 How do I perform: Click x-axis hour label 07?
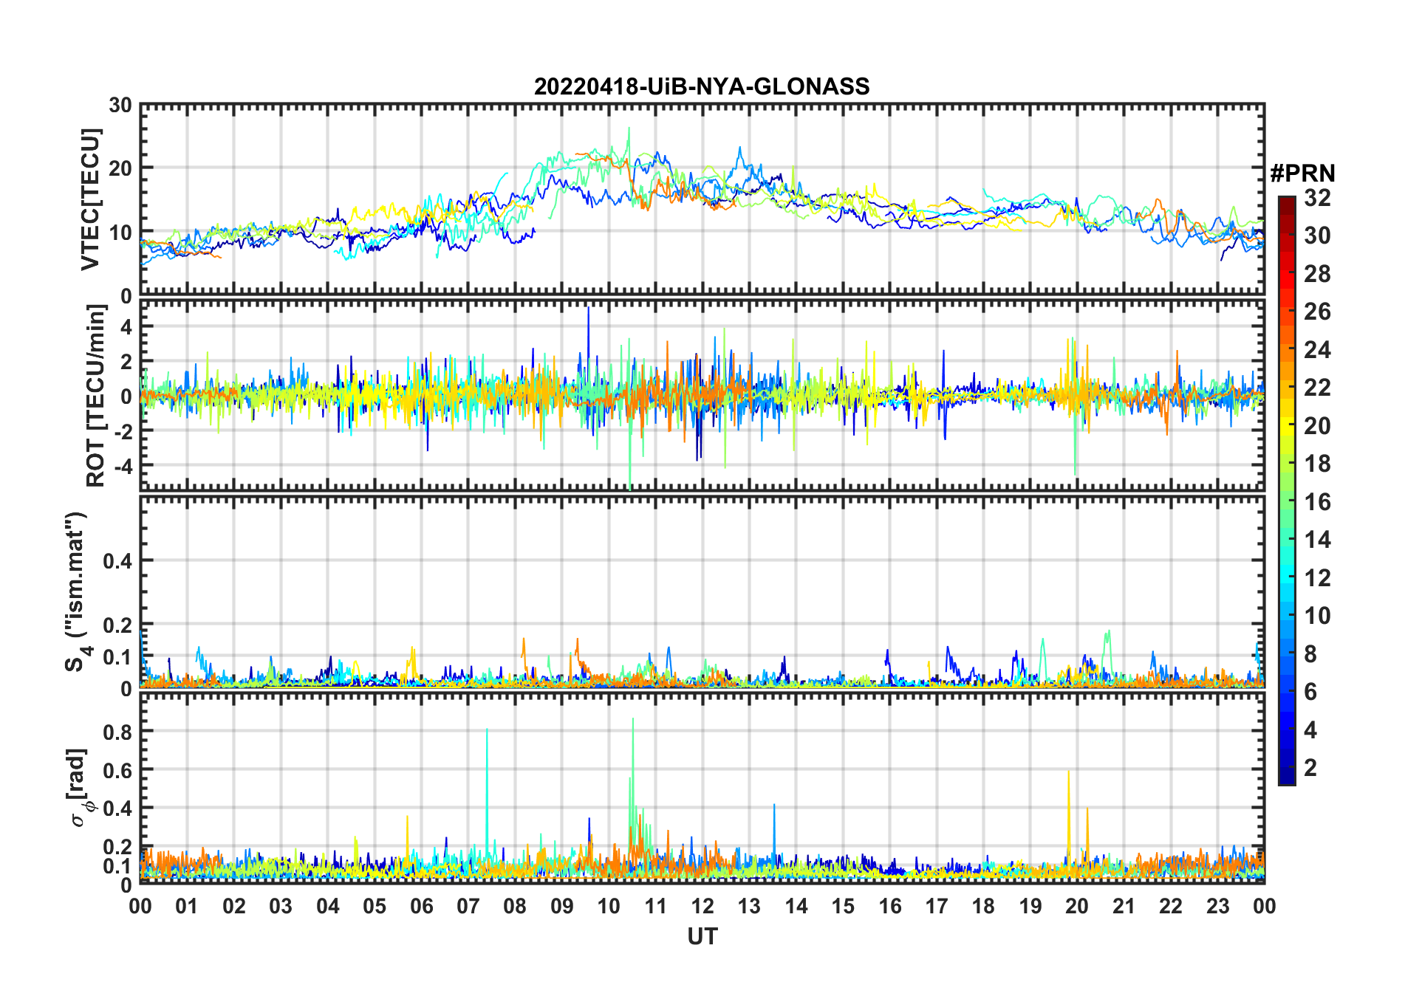pos(468,906)
